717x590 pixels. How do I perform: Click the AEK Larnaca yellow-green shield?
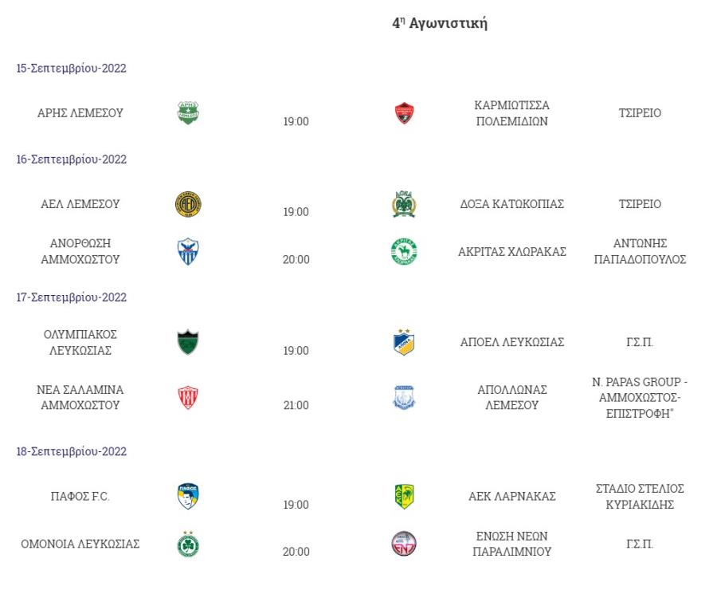point(404,497)
